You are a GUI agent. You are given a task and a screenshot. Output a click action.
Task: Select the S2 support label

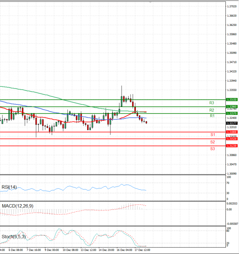pos(212,142)
